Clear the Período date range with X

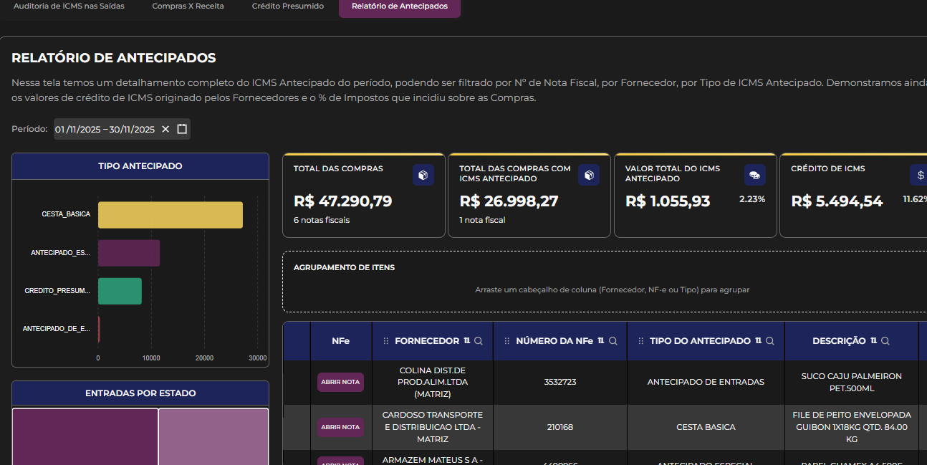point(165,129)
